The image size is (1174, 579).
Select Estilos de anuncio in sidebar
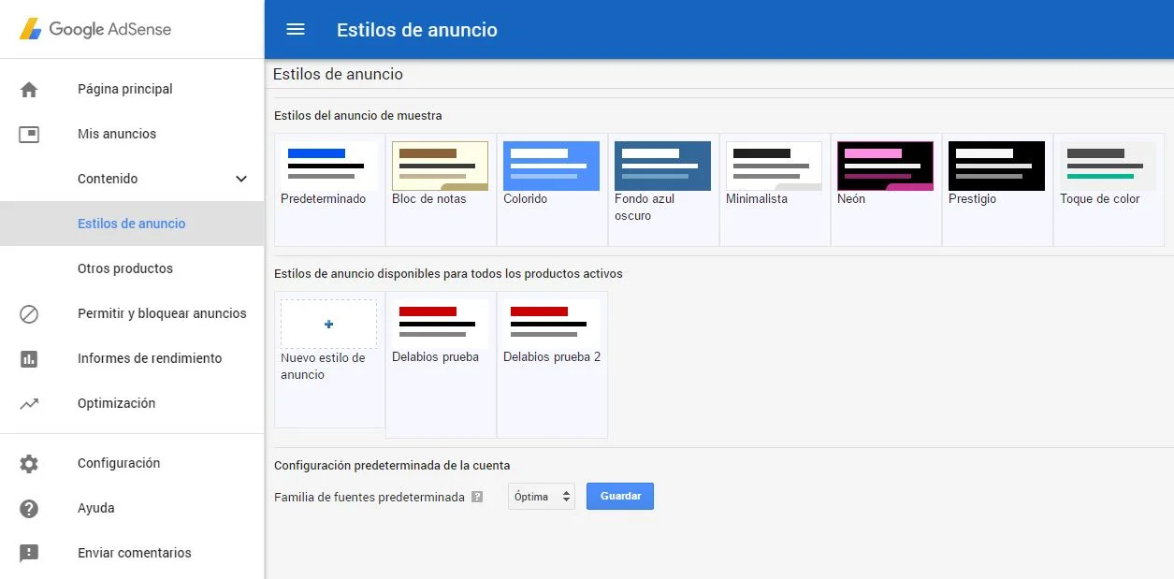pyautogui.click(x=132, y=224)
